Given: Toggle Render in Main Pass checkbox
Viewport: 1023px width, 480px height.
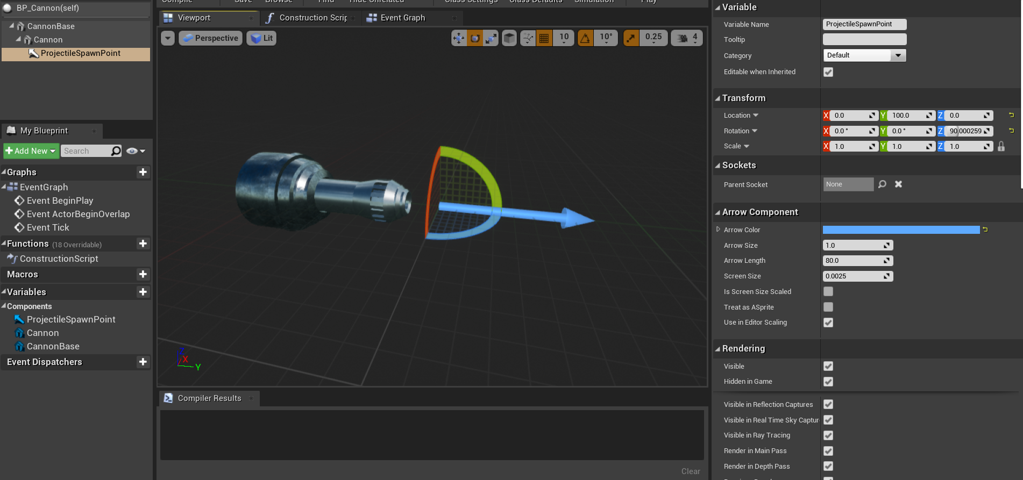Looking at the screenshot, I should click(828, 451).
